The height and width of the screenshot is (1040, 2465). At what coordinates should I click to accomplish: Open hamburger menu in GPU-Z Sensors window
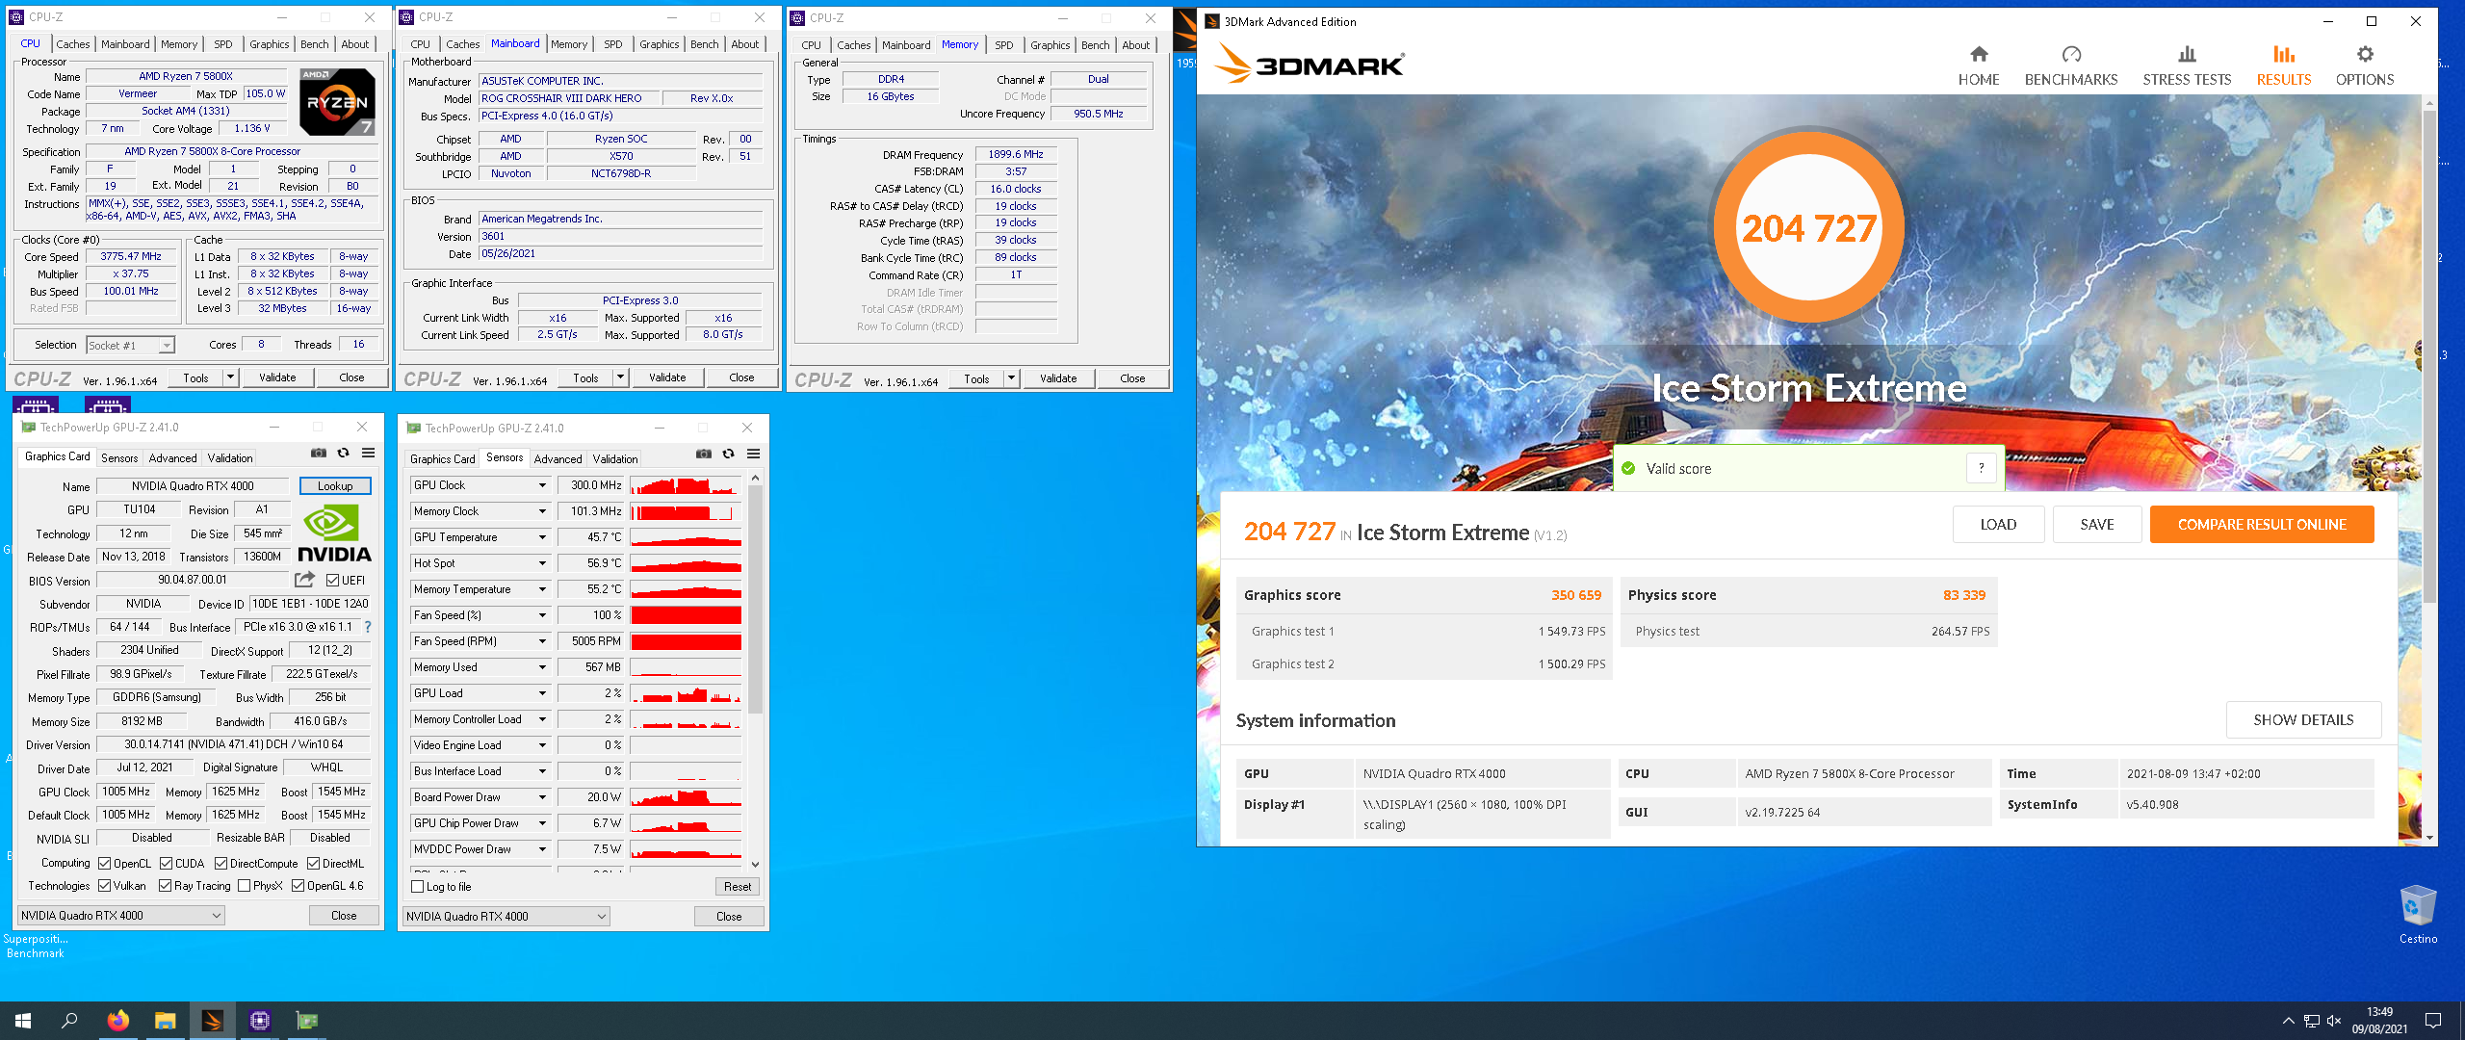[753, 454]
